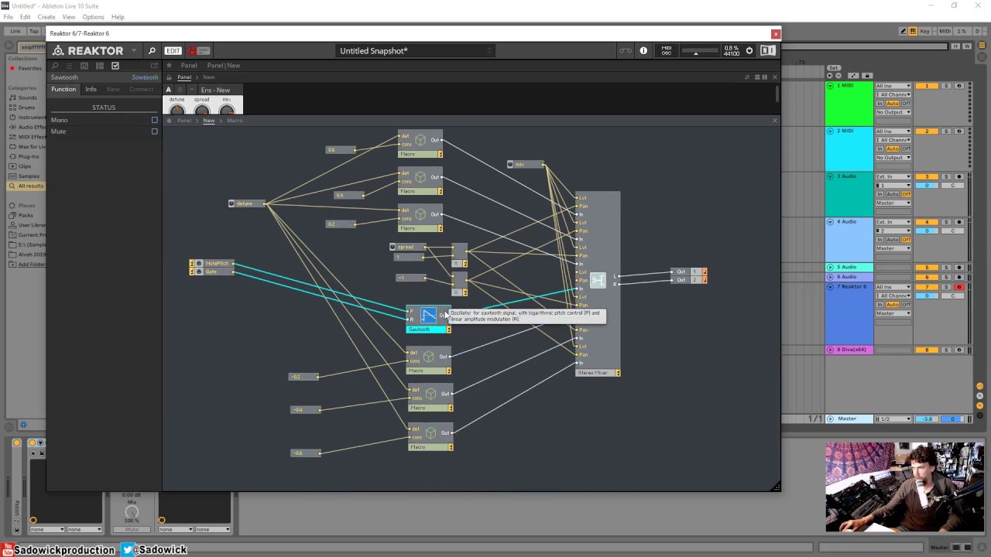
Task: Expand the 8 Diva(x64) track
Action: coord(831,350)
